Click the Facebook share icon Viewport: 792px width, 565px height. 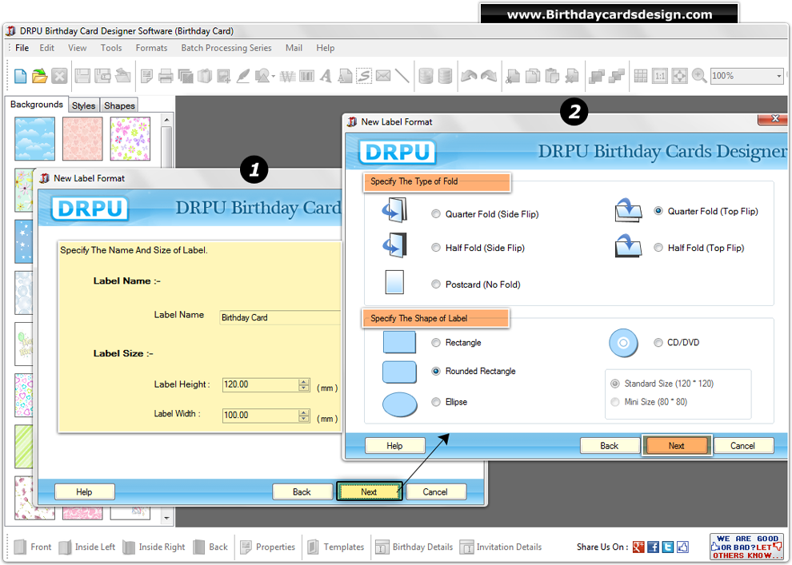coord(653,547)
